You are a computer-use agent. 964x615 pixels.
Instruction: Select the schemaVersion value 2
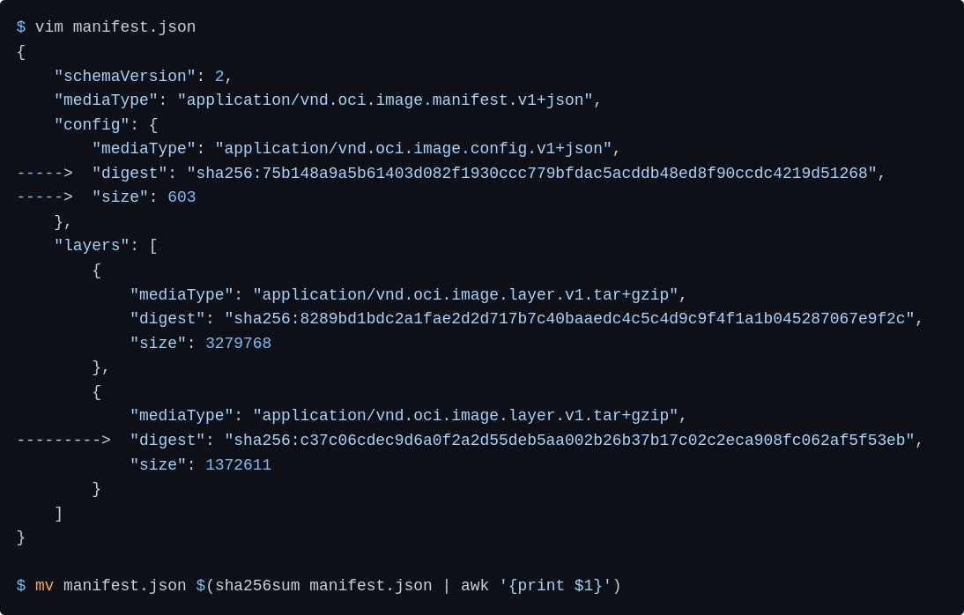coord(219,77)
